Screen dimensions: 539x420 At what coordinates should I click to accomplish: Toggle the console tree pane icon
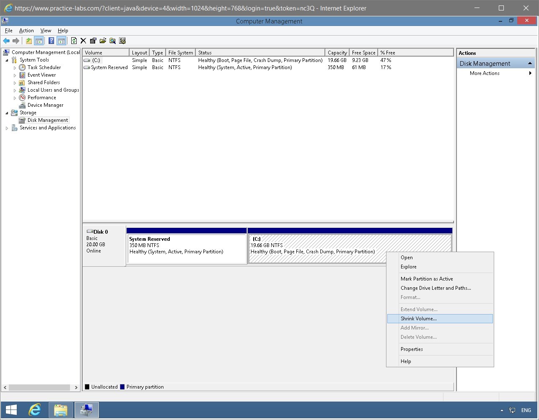[x=39, y=41]
